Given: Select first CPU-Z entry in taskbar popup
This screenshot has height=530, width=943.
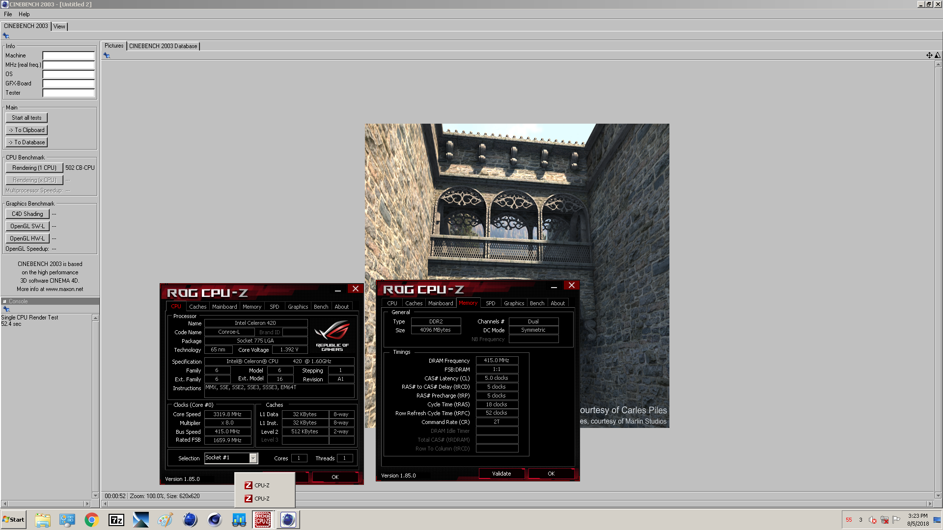Looking at the screenshot, I should pos(265,485).
